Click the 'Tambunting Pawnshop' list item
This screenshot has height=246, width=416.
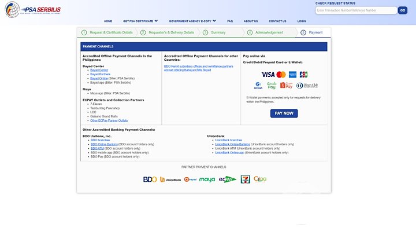105,108
